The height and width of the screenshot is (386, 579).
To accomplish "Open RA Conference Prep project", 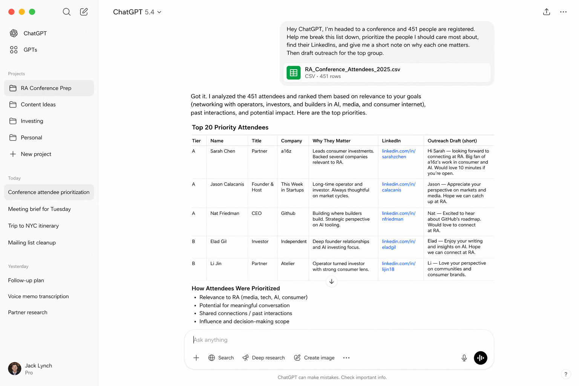I will 49,88.
